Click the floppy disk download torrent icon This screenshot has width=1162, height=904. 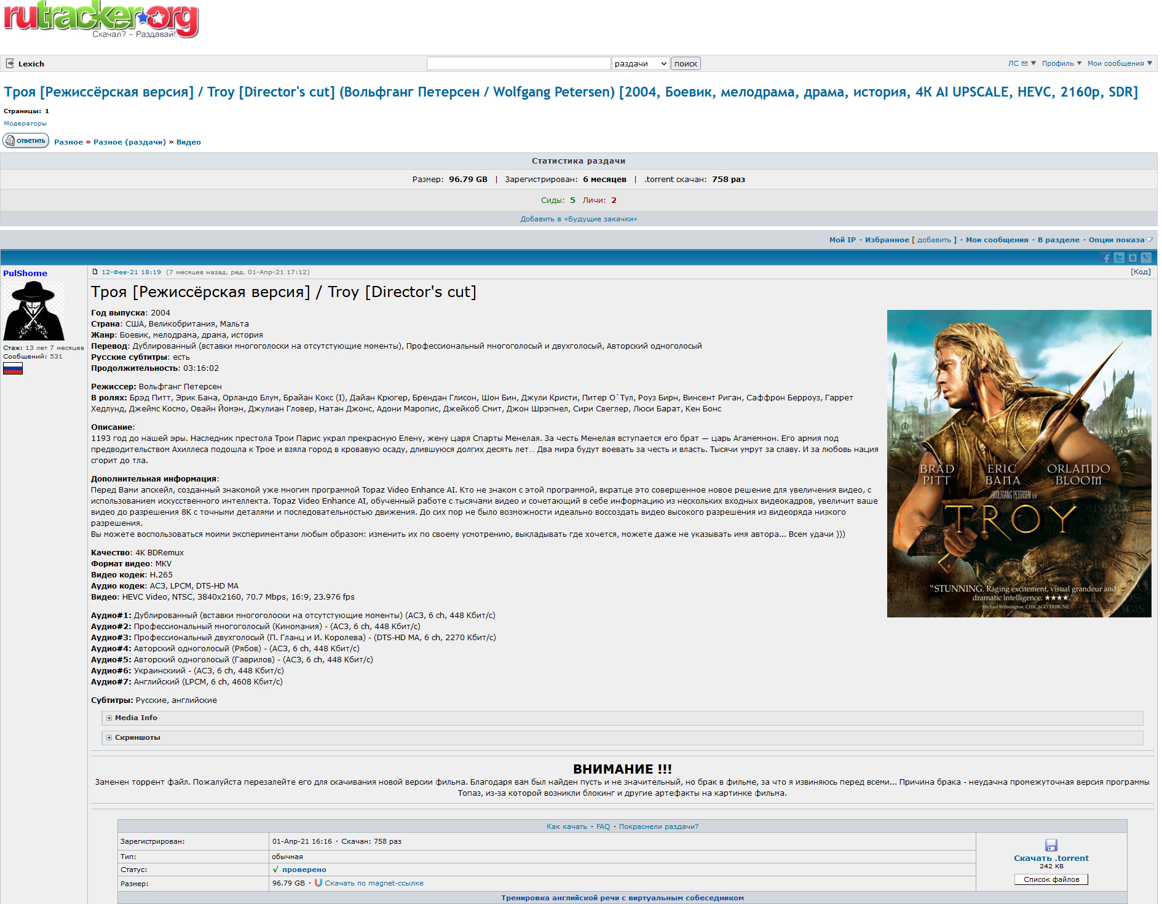1051,845
